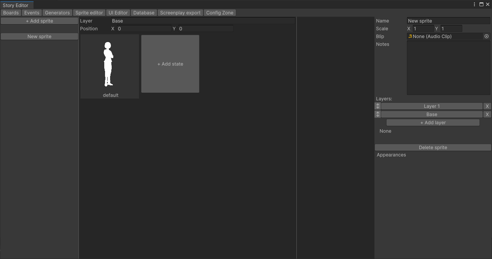Click the Delete sprite button

tap(433, 148)
